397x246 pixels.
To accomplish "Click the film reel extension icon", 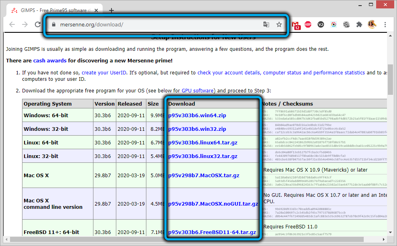I will coord(346,25).
